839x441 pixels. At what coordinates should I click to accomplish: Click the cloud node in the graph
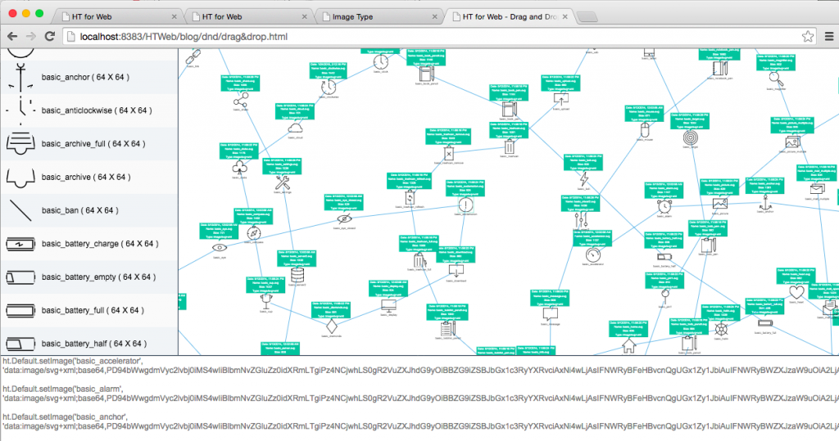[296, 127]
